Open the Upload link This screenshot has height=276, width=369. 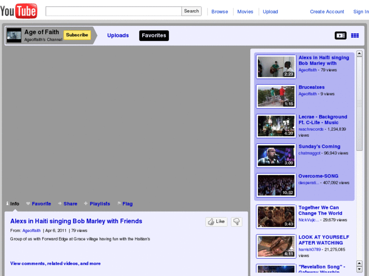pyautogui.click(x=270, y=12)
